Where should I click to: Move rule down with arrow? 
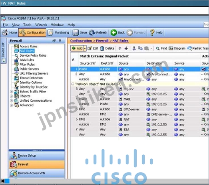click(126, 48)
